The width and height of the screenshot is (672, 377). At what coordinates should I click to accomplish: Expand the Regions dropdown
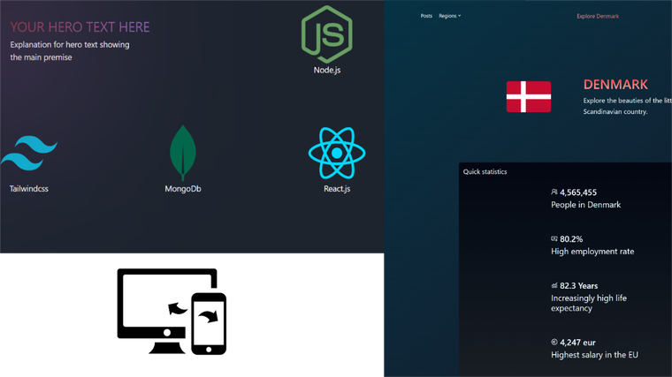coord(449,16)
